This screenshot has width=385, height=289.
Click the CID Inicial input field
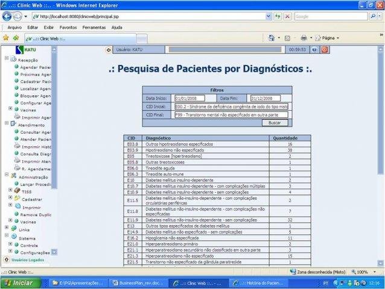click(x=231, y=107)
